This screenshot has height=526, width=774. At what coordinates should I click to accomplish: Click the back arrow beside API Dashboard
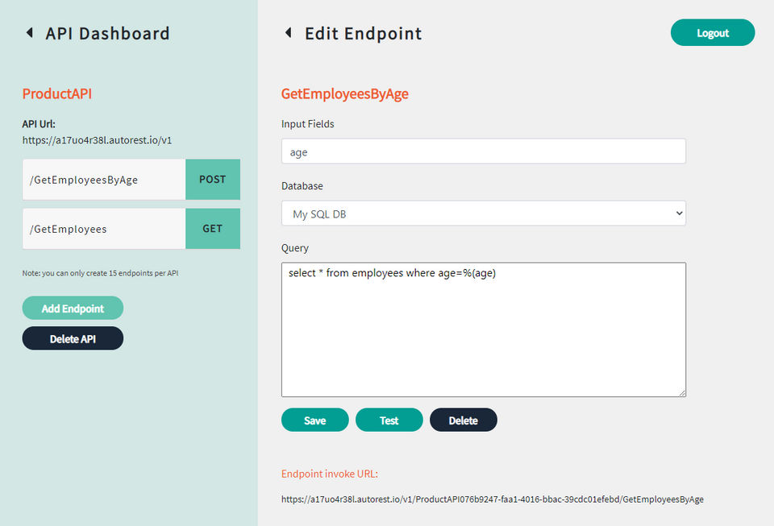pyautogui.click(x=30, y=33)
